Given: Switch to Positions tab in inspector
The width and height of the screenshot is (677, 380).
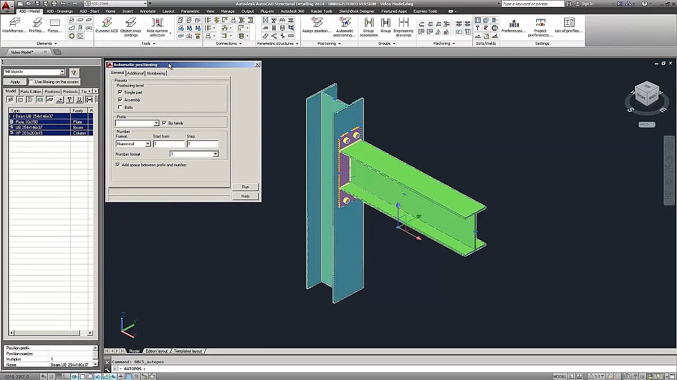Looking at the screenshot, I should coord(52,91).
